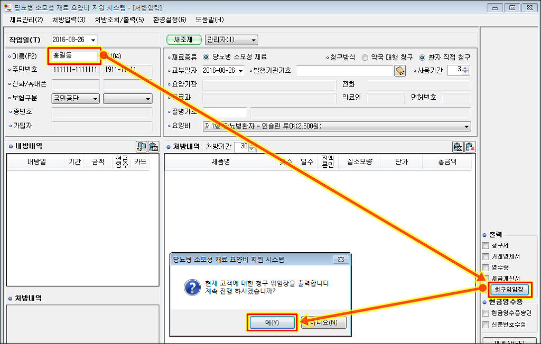Click the delete-row trash icon in 처방내역
The image size is (541, 344).
458,147
